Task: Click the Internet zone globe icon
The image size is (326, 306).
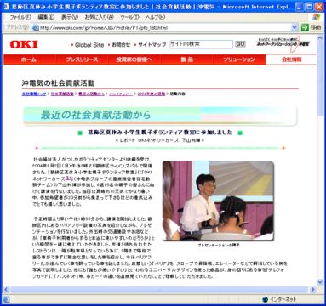Action: [x=266, y=299]
